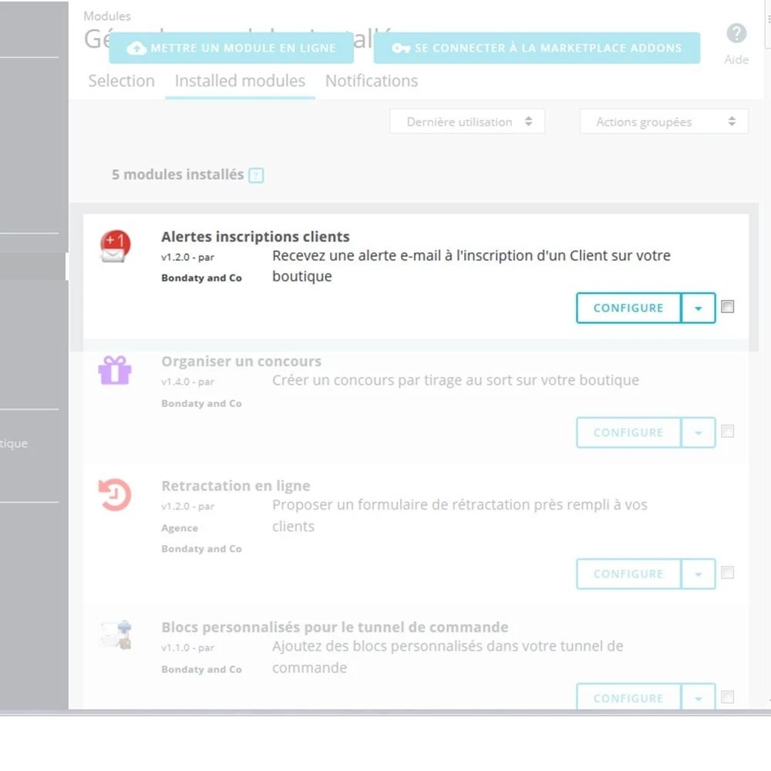This screenshot has width=771, height=771.
Task: Click the Organiser un concours title
Action: [x=241, y=362]
